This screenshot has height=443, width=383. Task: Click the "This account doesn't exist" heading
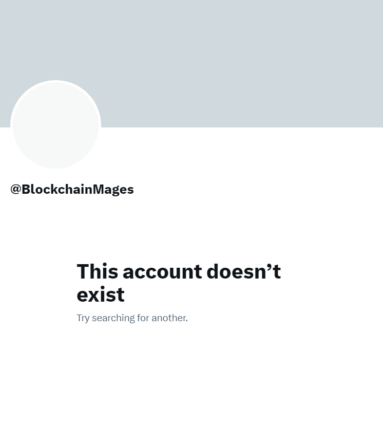(179, 283)
